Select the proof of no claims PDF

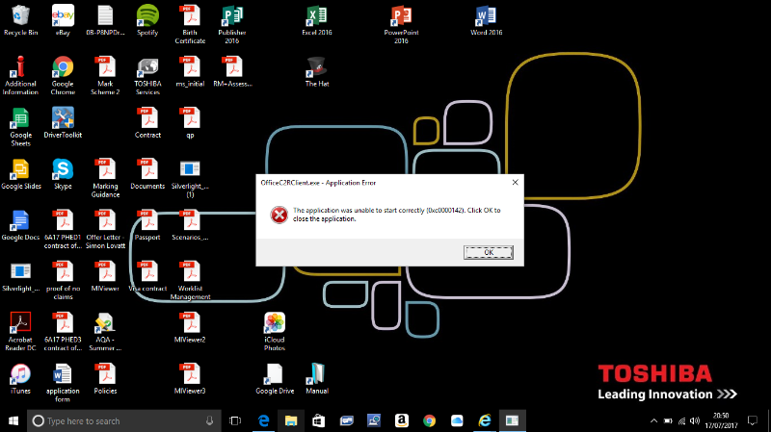(x=63, y=280)
